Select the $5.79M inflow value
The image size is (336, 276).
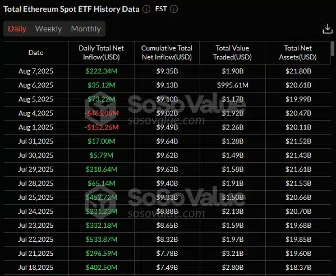coord(102,155)
